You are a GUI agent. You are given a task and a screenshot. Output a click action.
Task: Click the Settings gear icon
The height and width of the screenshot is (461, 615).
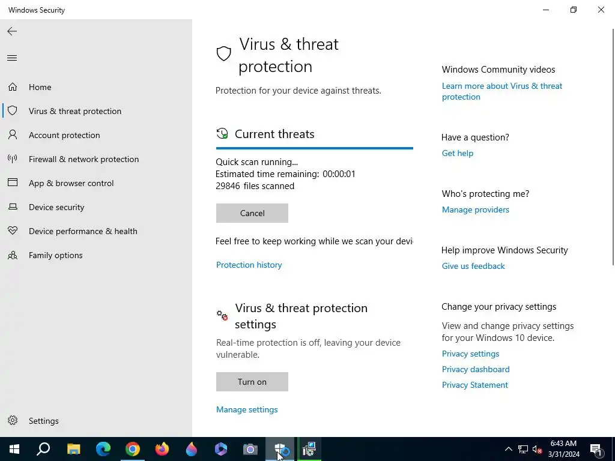click(13, 420)
